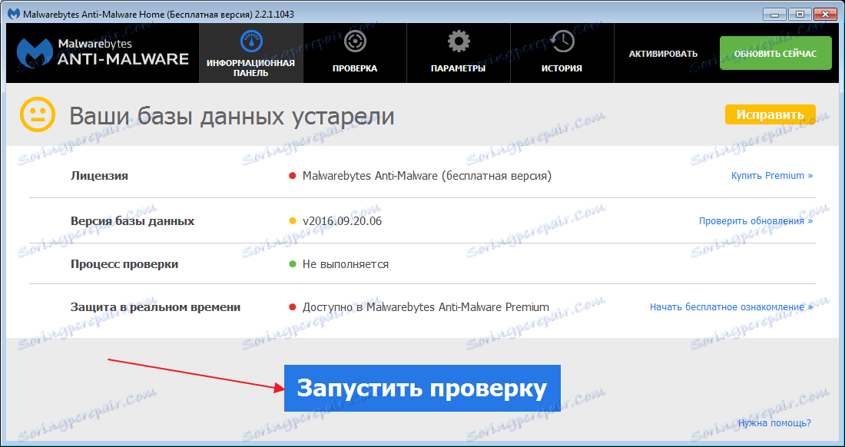Open the scan section via target icon
This screenshot has width=845, height=447.
coord(354,40)
